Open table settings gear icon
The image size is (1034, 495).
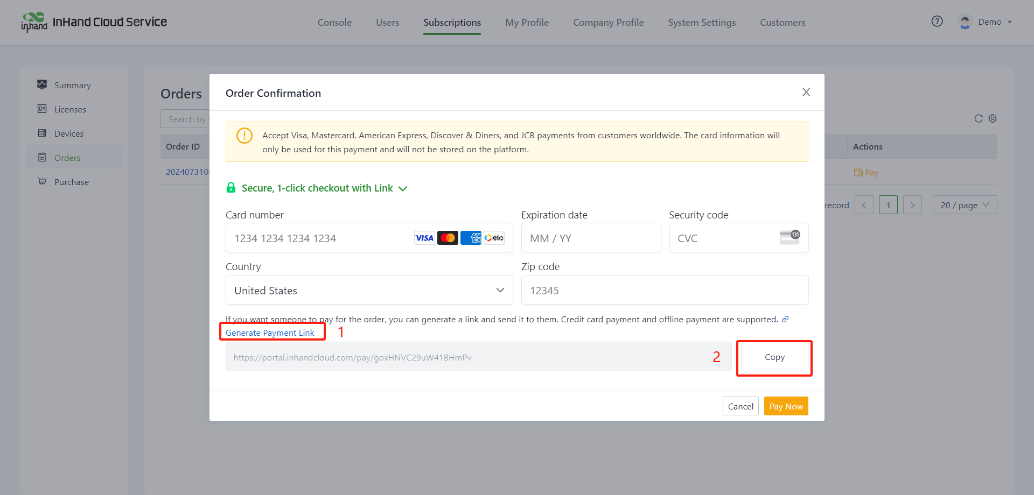(993, 118)
